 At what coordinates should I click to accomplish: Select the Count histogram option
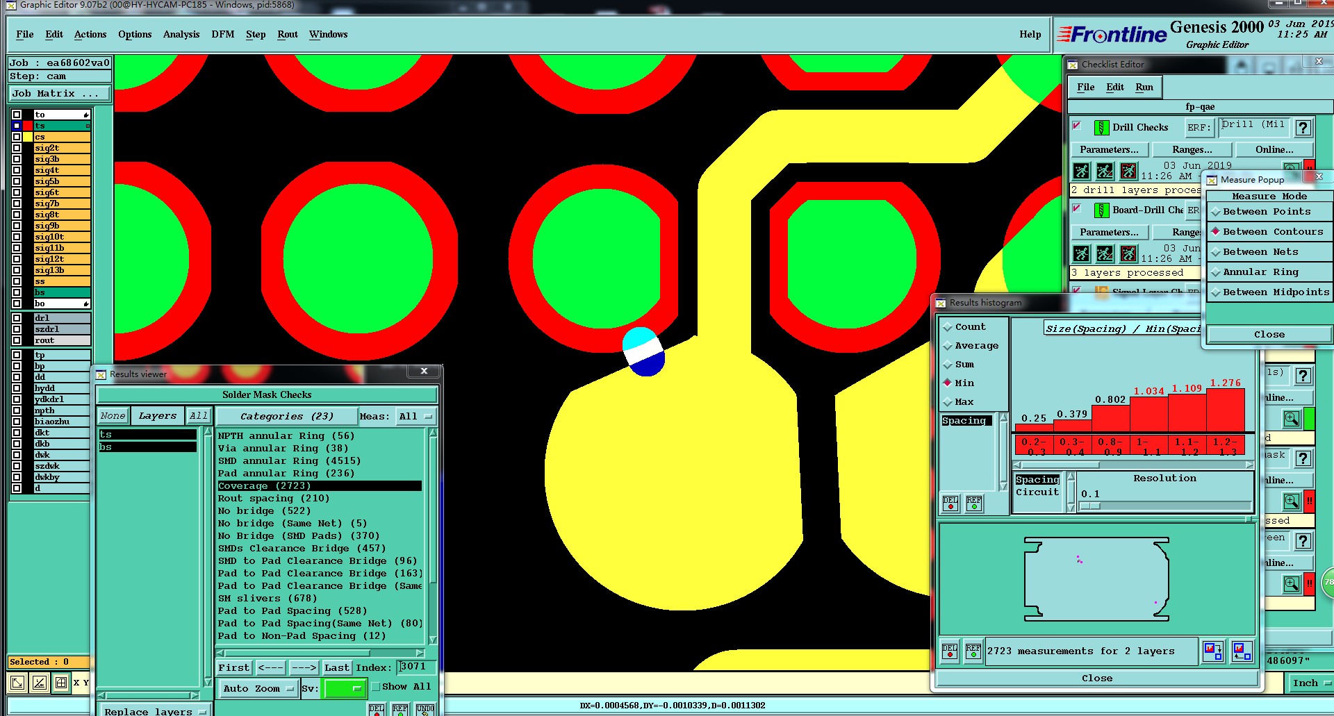(x=973, y=327)
